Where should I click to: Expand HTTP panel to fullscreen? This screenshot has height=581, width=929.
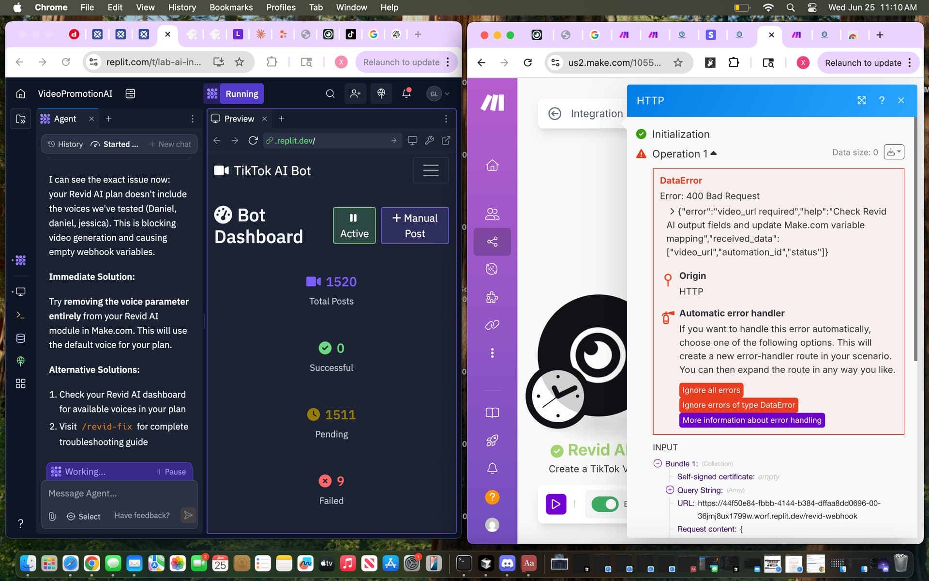862,100
